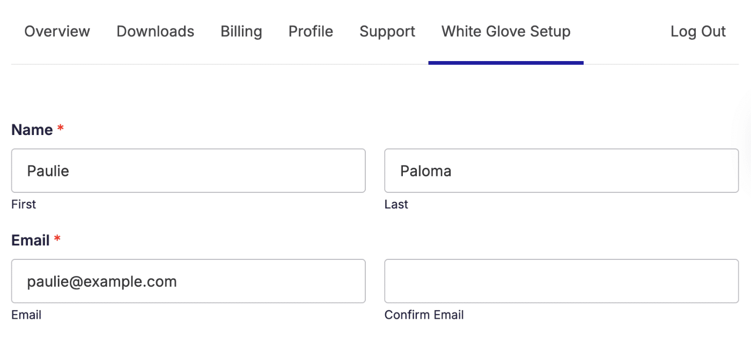Switch to the Downloads tab
The image size is (751, 344).
[x=156, y=32]
